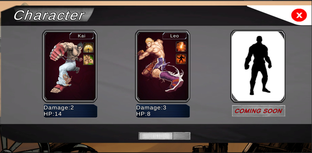Select Leo's burning silhouette skill icon
The width and height of the screenshot is (312, 153).
181,59
